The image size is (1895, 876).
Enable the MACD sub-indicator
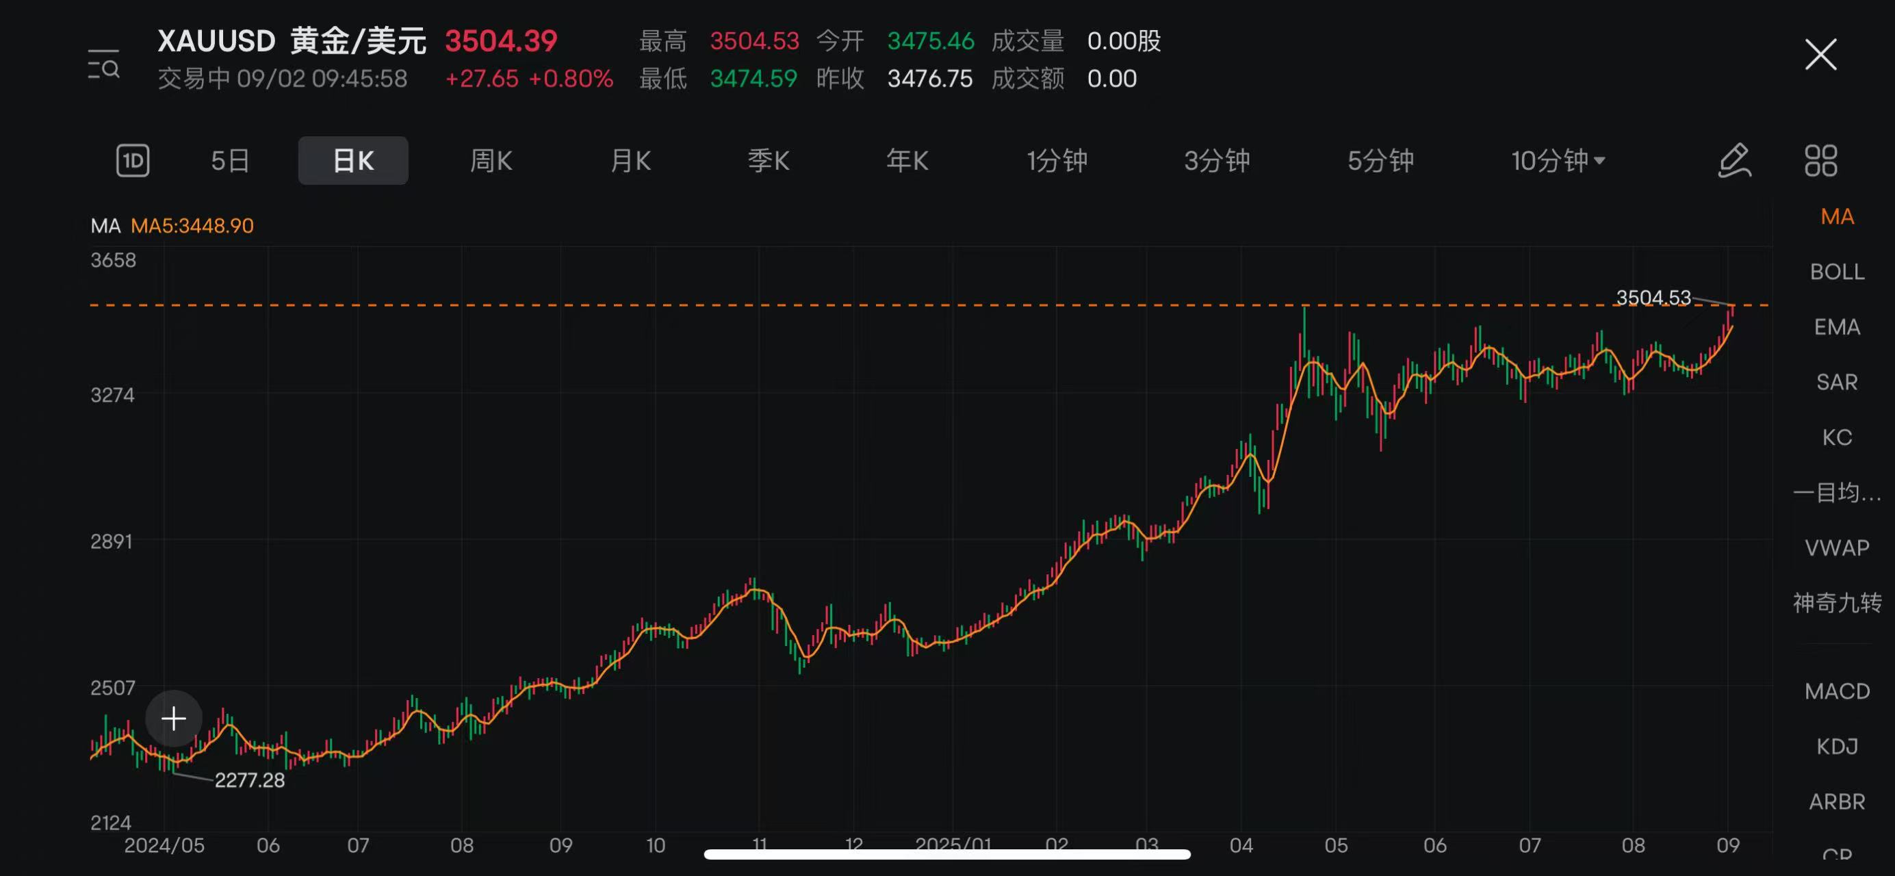click(1837, 691)
